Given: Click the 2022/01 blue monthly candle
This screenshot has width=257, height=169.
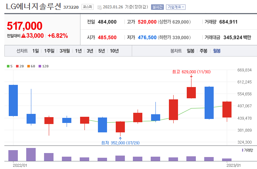Looking at the screenshot, I should [x=13, y=100].
